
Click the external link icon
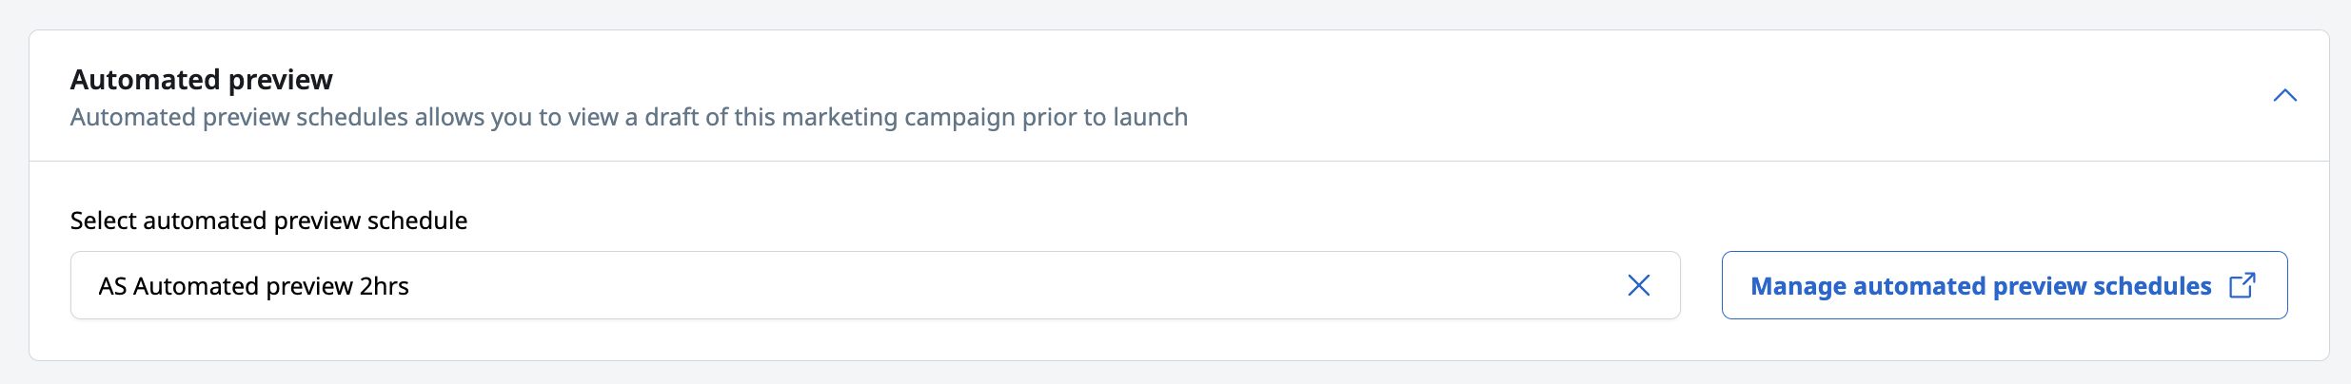point(2242,285)
